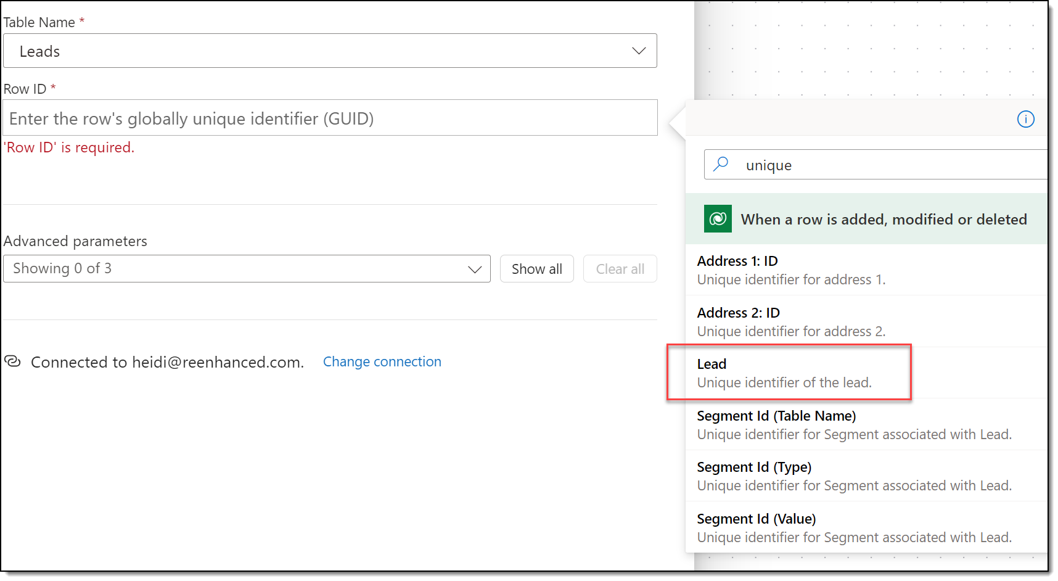This screenshot has height=581, width=1058.
Task: Click 'Connected to heidi@reenhanced.com.' text
Action: [167, 362]
